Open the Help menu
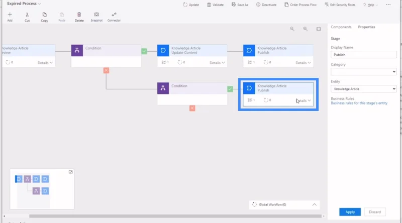402x223 pixels. [370, 5]
